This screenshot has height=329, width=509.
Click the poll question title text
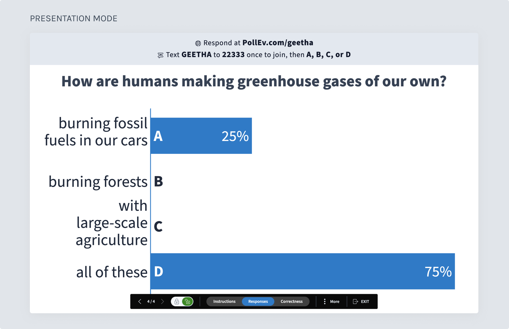[254, 81]
